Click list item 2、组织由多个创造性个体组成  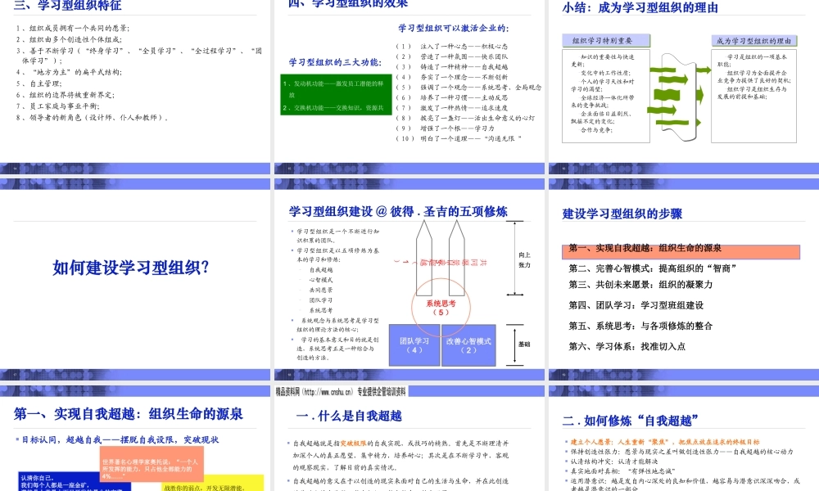point(69,39)
